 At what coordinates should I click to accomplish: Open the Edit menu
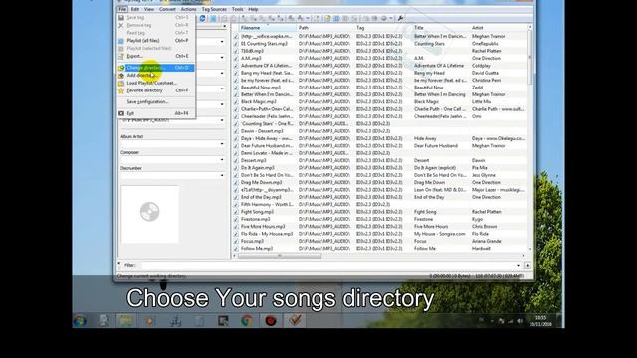click(135, 9)
